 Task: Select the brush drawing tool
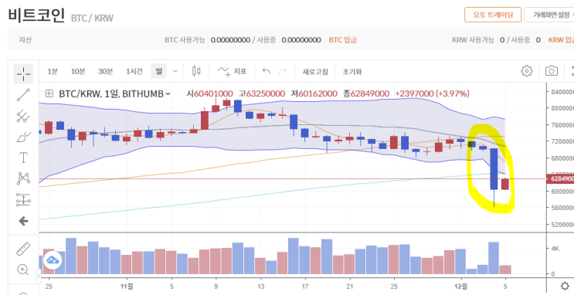coord(23,137)
